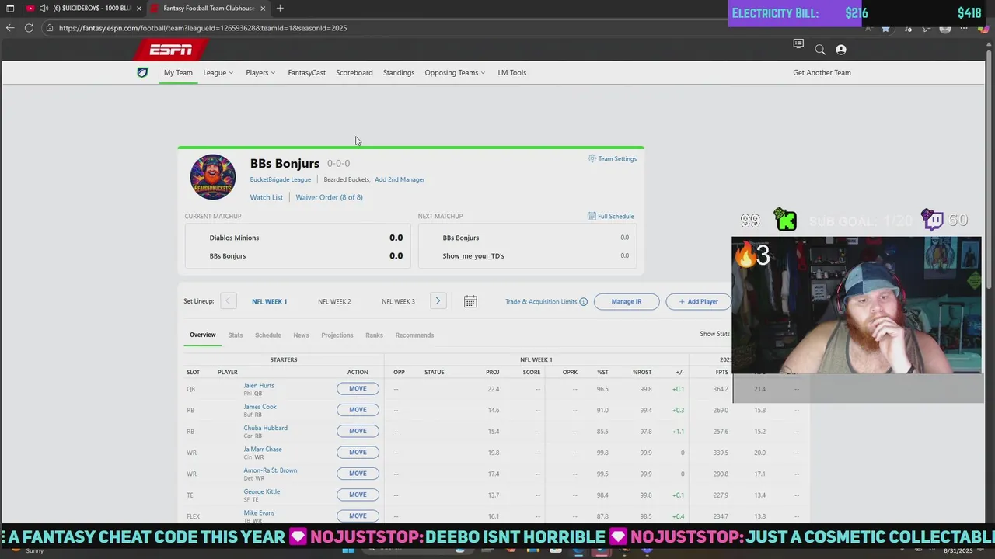Open the Standings page
Viewport: 995px width, 559px height.
pos(399,73)
